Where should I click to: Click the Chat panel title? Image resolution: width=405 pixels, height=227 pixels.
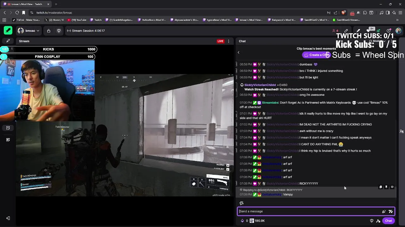(242, 41)
